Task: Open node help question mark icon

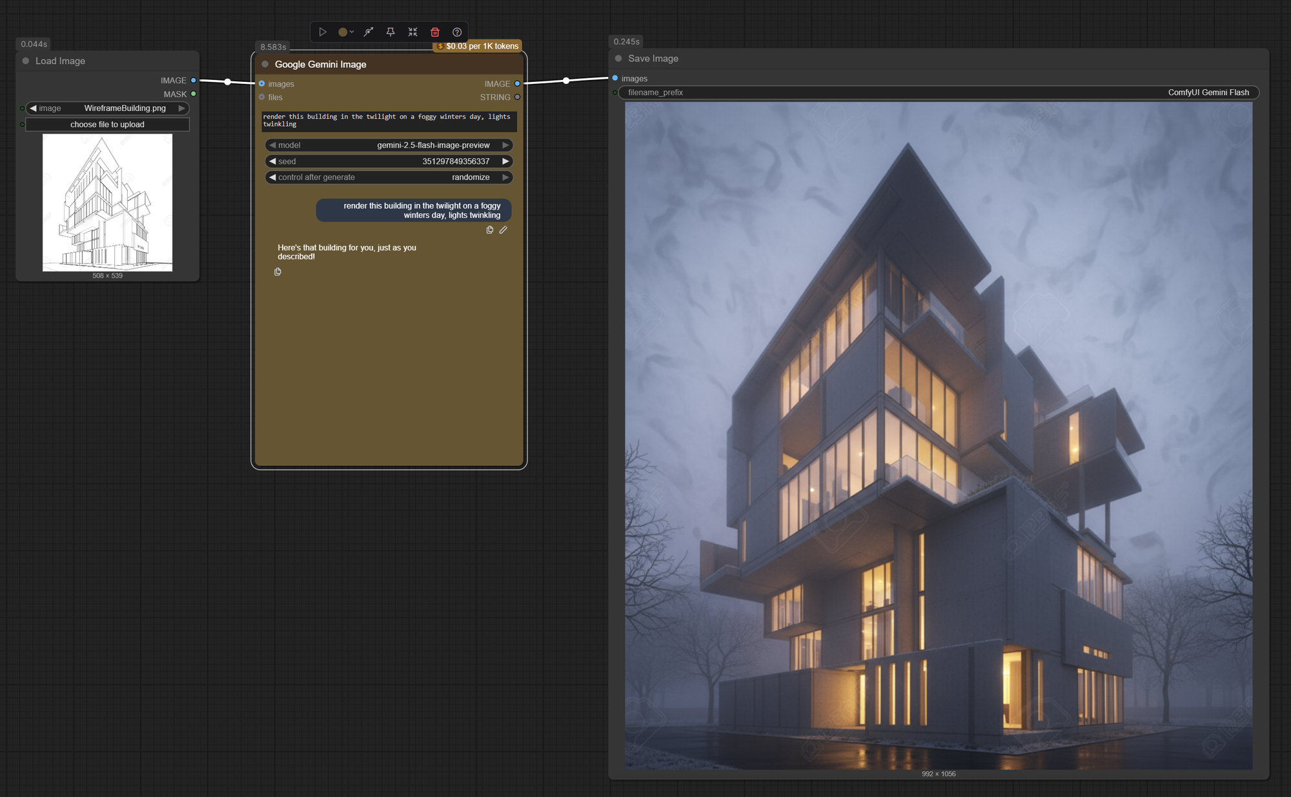Action: [x=457, y=32]
